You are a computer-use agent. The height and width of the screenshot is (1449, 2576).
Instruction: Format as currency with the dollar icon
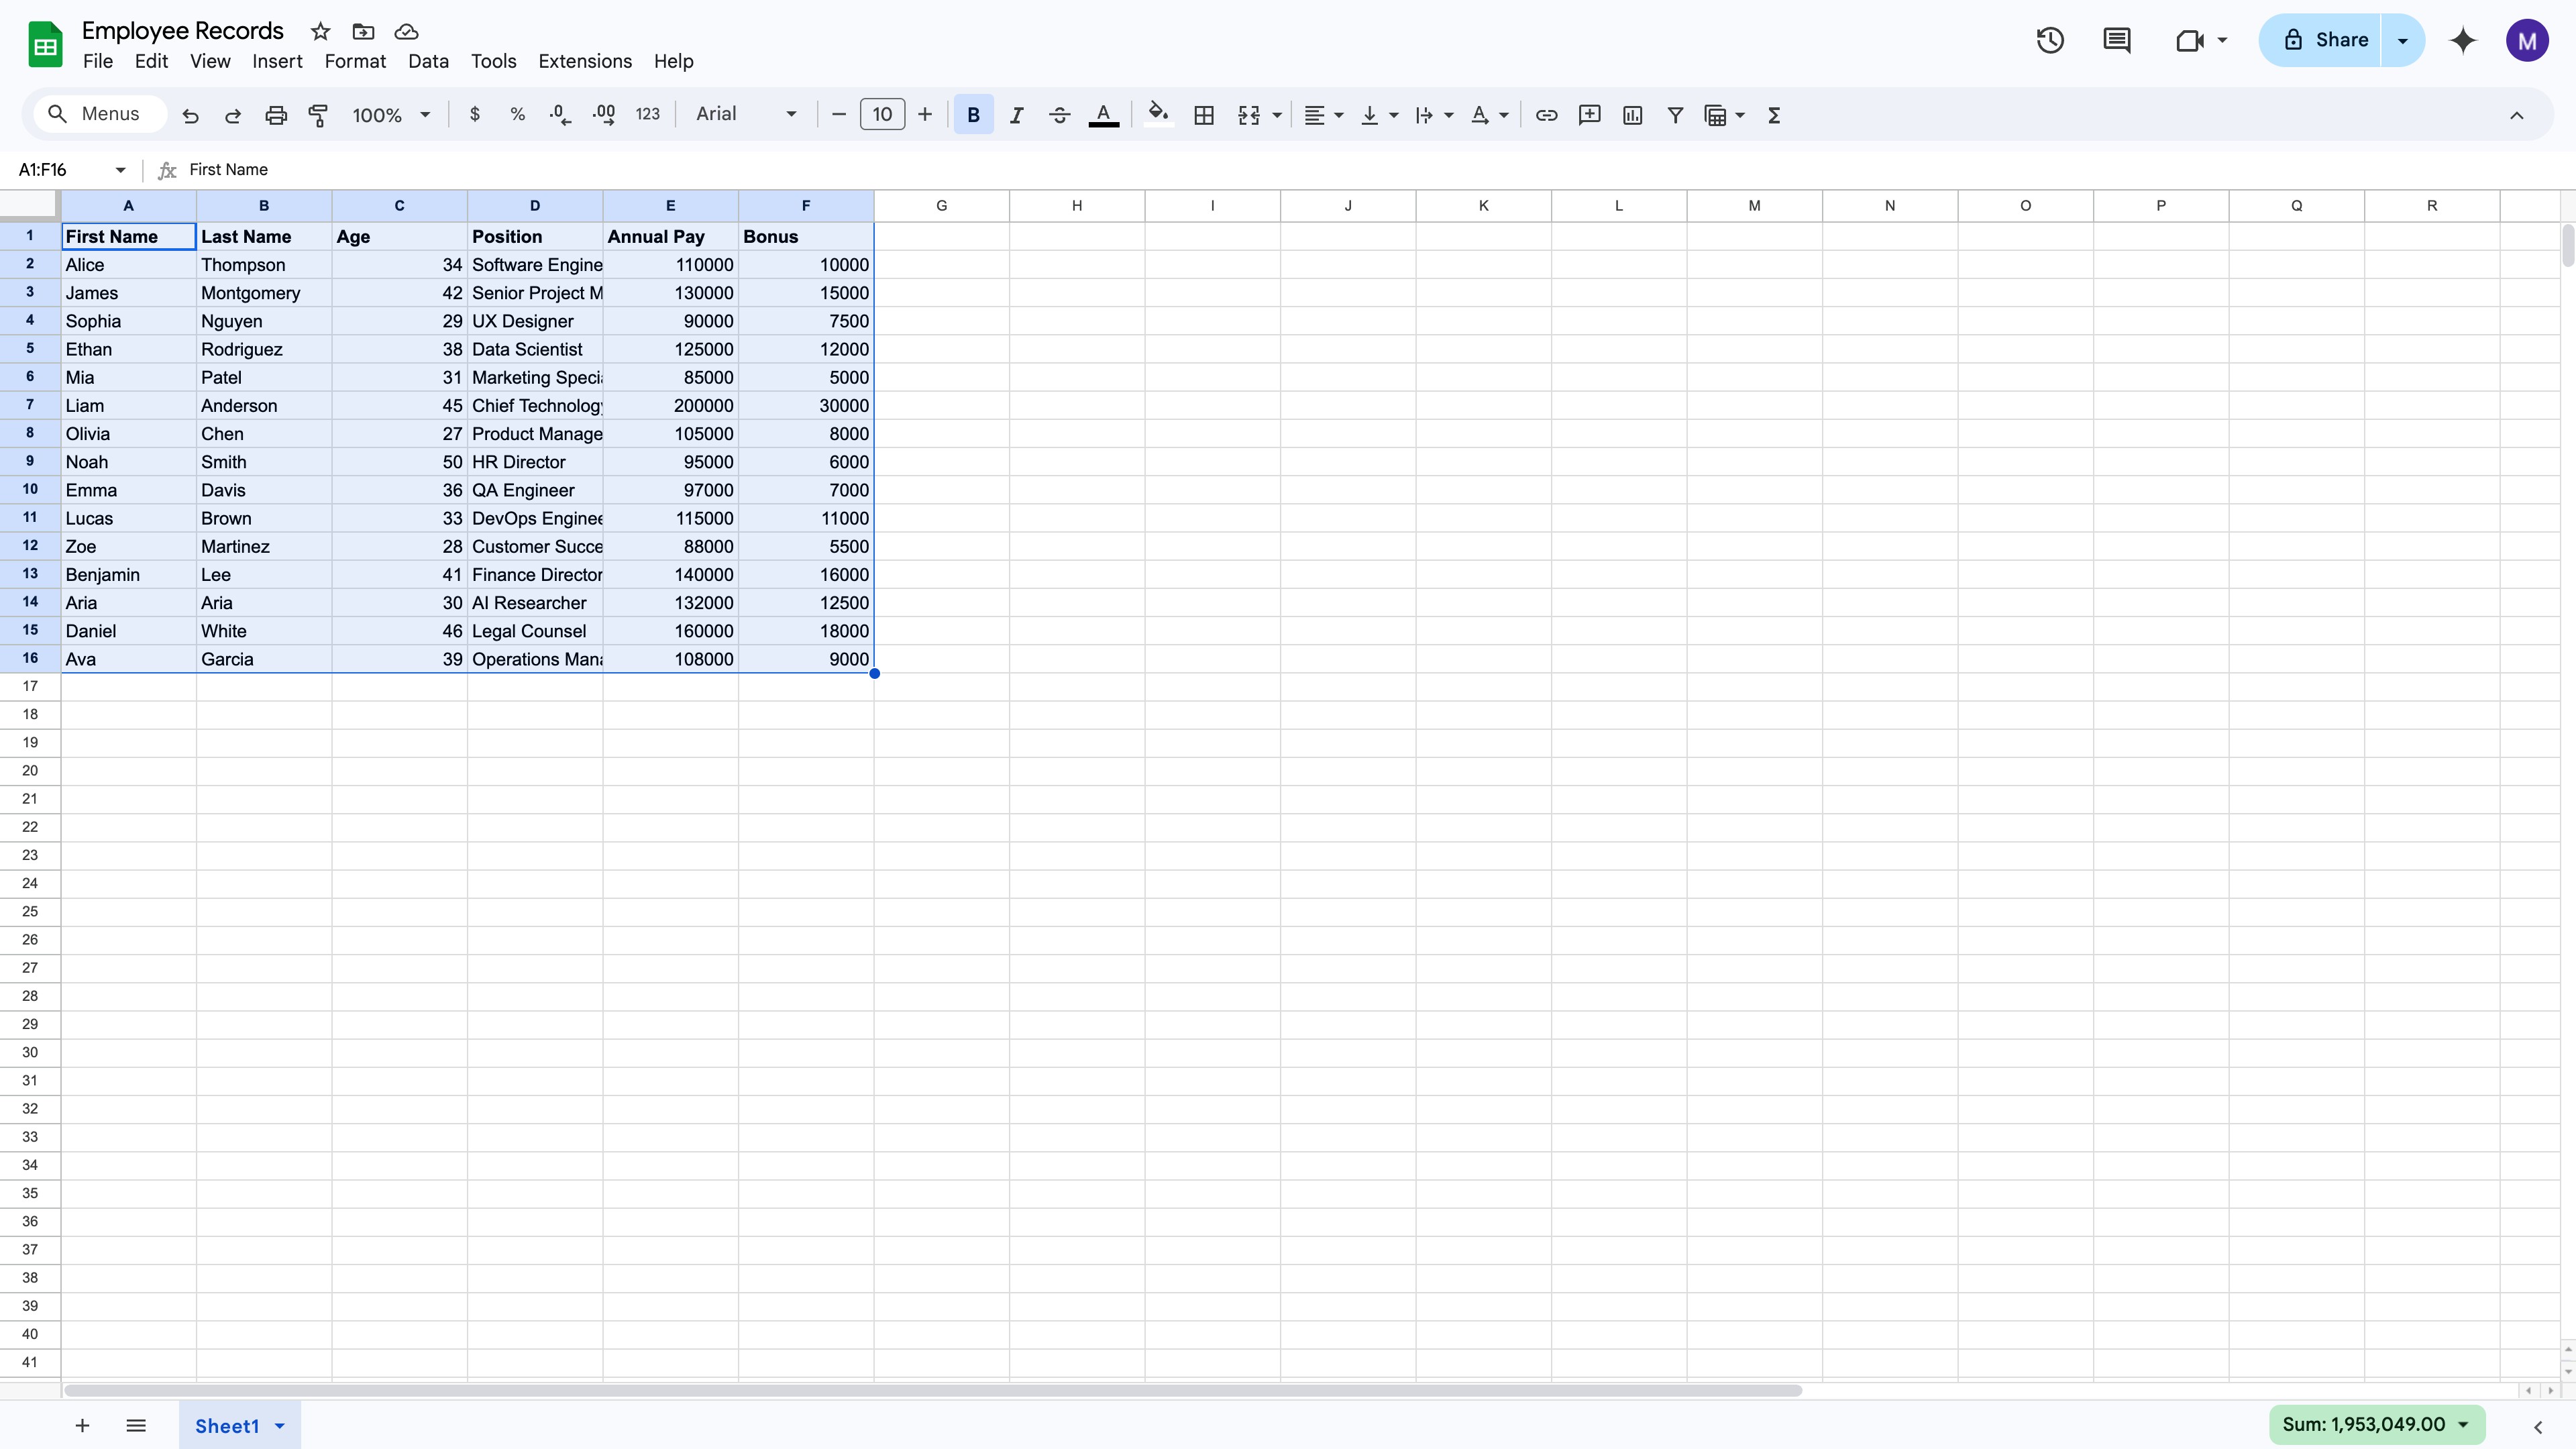click(x=475, y=115)
